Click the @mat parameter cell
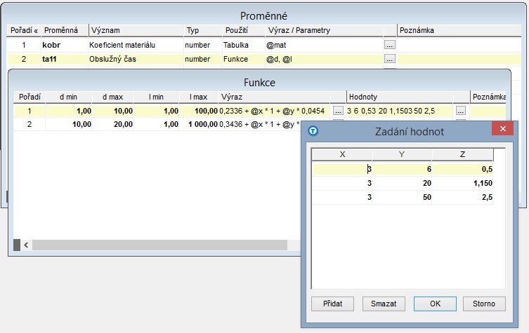Viewport: 529px width, 333px height. pyautogui.click(x=325, y=45)
